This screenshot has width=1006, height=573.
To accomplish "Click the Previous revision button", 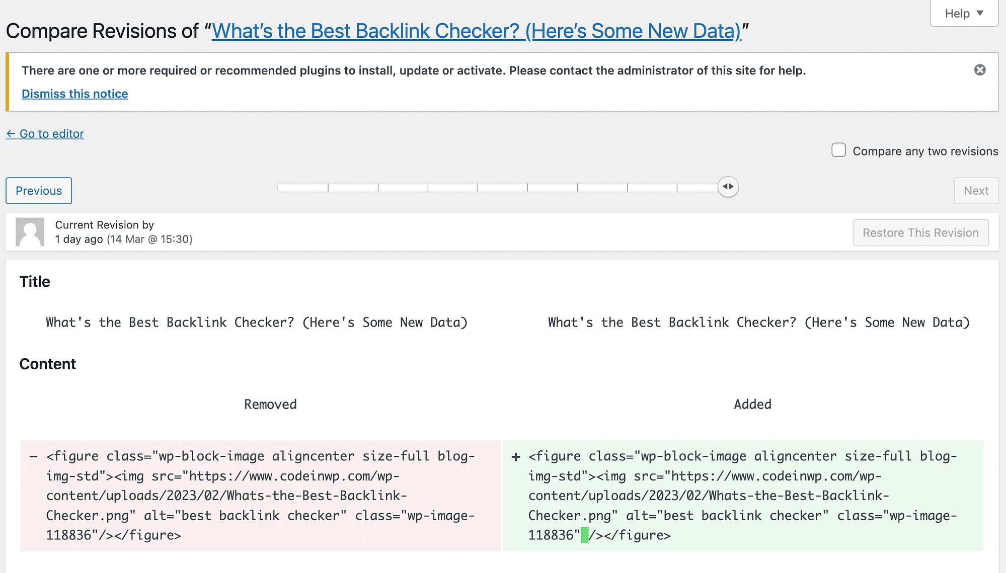I will click(39, 191).
